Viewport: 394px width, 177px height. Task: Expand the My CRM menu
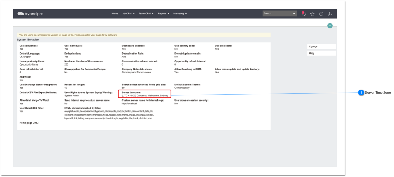pos(128,13)
